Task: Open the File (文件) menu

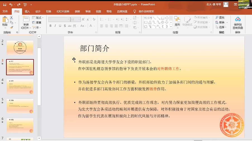Action: point(5,11)
